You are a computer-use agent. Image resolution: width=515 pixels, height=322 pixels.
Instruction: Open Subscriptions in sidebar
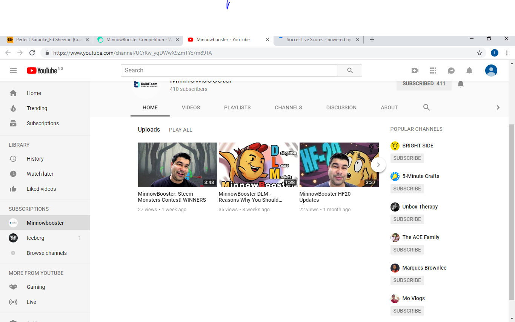[45, 123]
